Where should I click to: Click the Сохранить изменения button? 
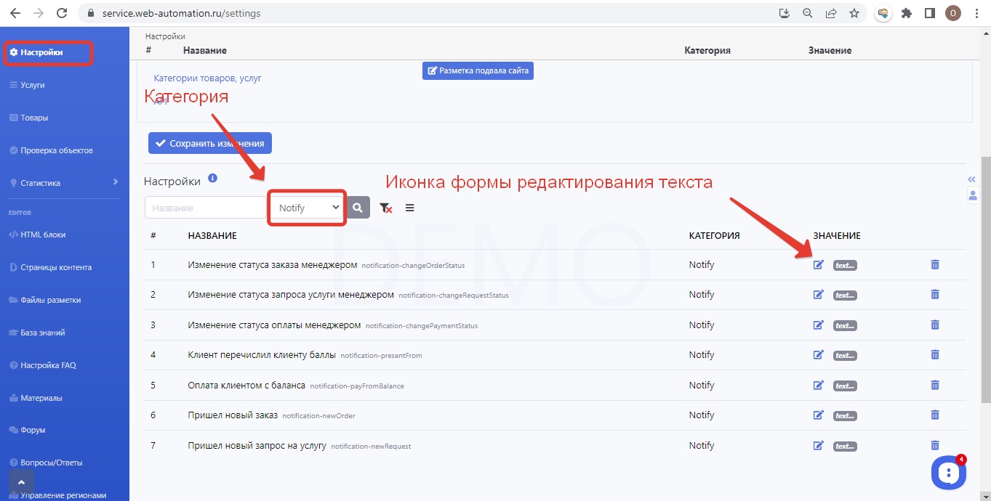point(210,143)
